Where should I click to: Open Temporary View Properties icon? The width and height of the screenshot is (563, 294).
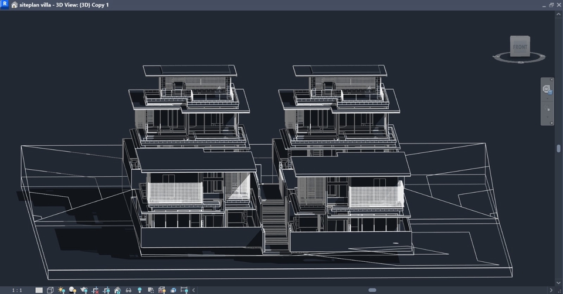click(x=151, y=290)
